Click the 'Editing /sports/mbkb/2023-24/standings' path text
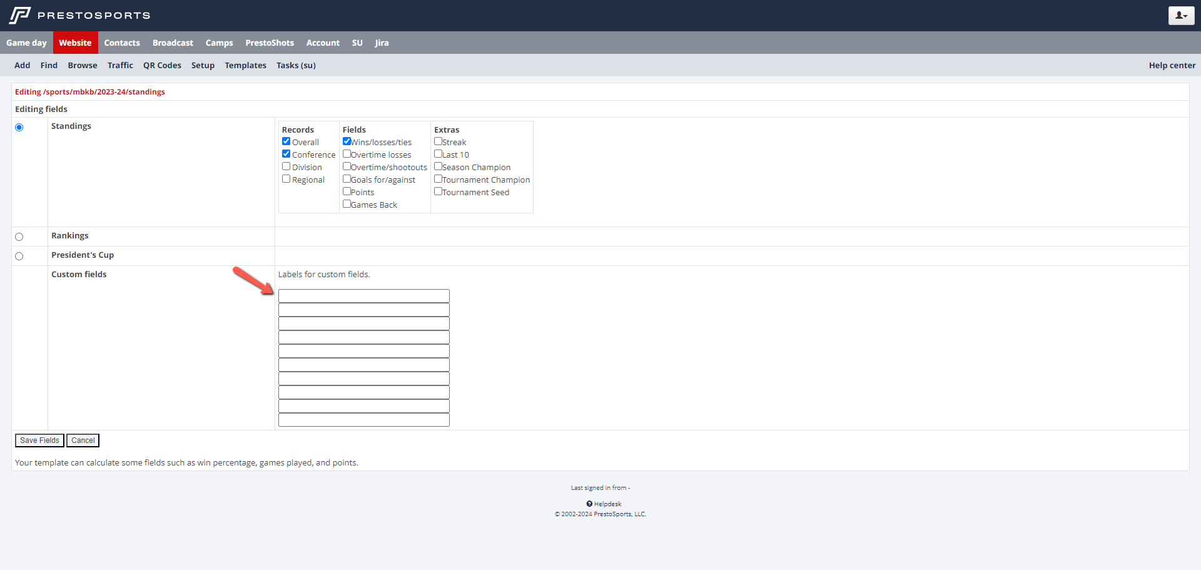Viewport: 1201px width, 570px height. click(90, 92)
